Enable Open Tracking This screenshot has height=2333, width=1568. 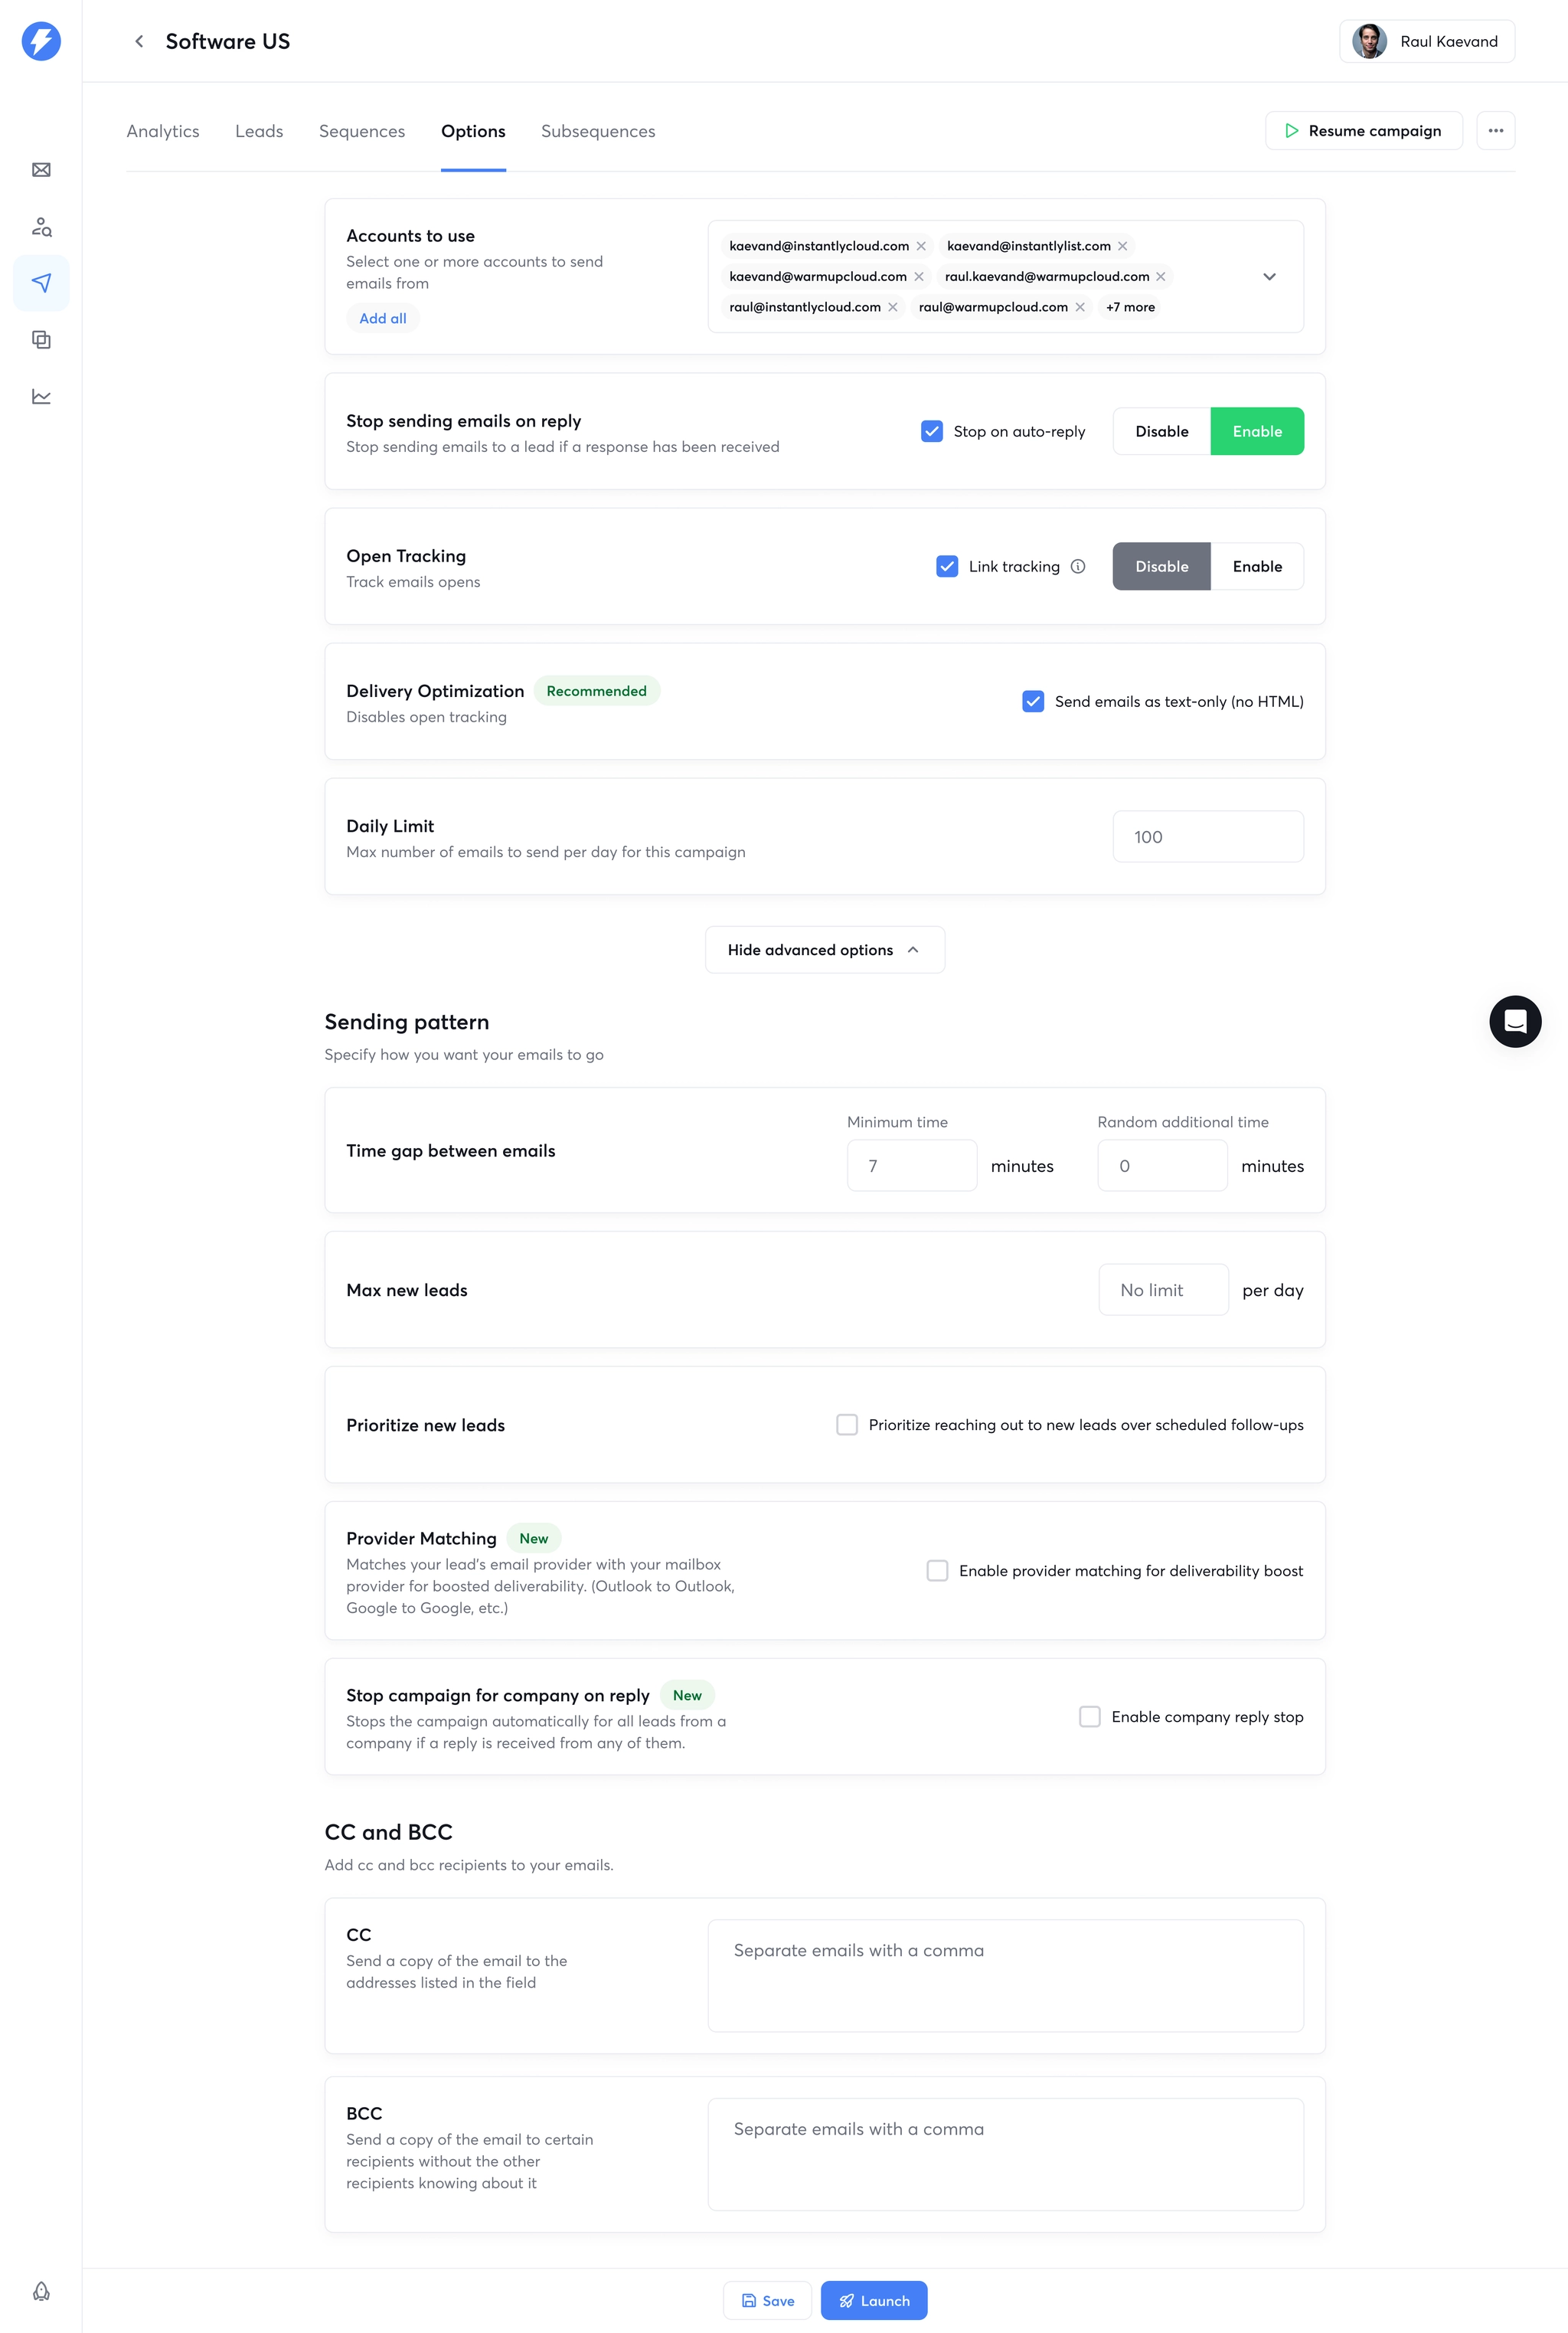[x=1257, y=566]
